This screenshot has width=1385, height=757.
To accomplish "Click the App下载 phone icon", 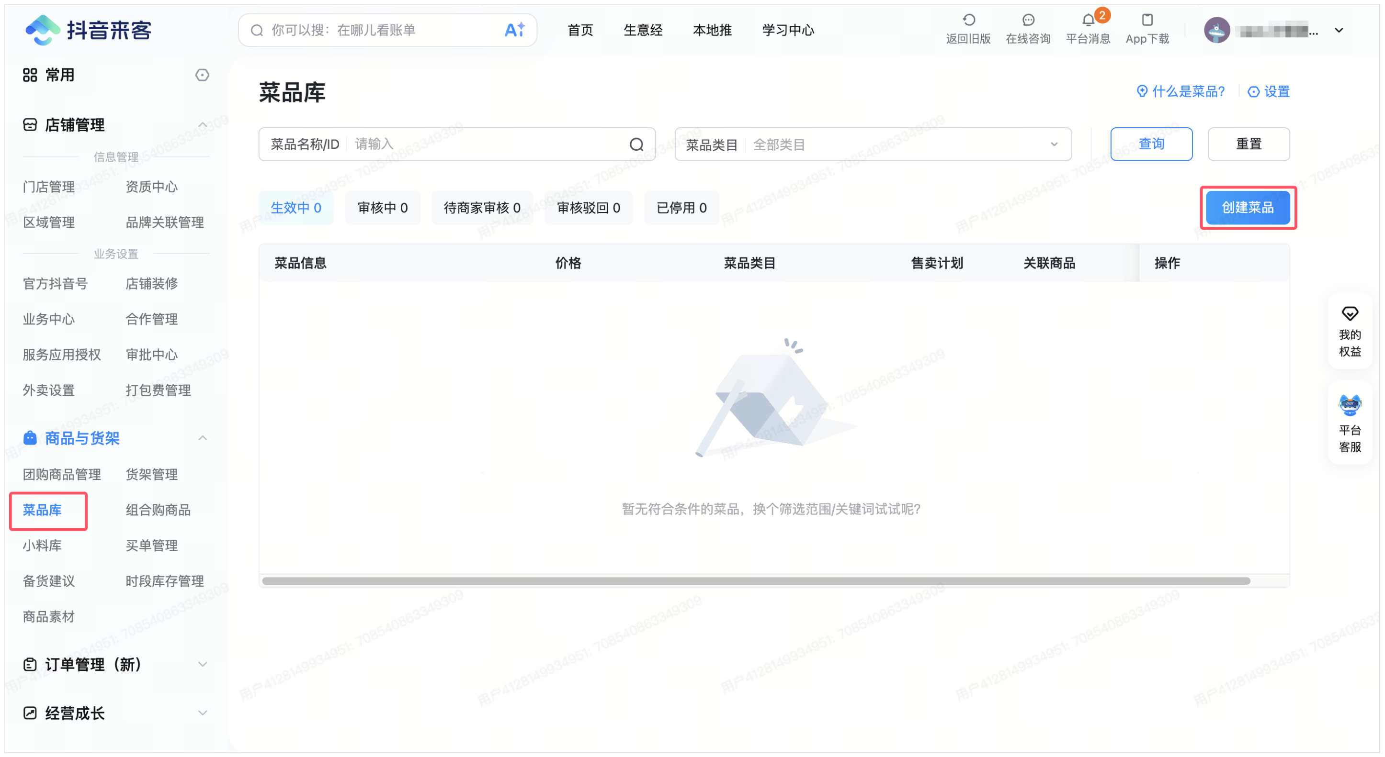I will coord(1147,20).
